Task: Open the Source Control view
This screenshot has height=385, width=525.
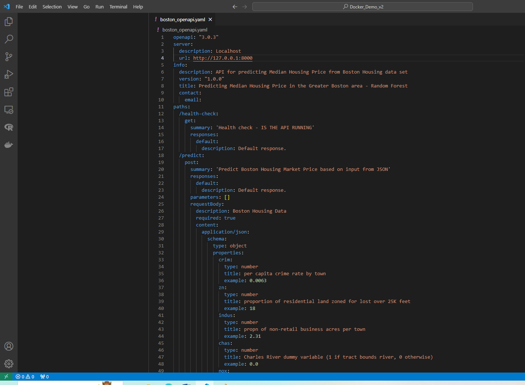Action: [x=9, y=57]
